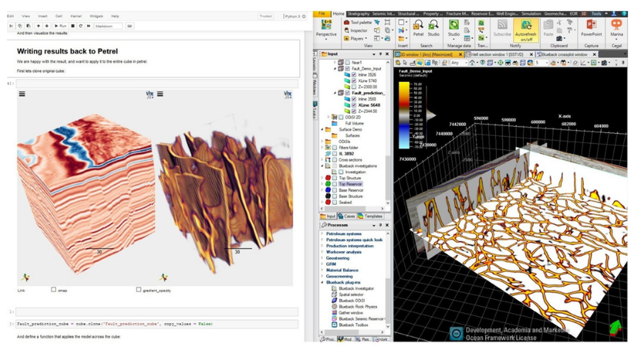This screenshot has height=347, width=630.
Task: Click the Paste clipboard icon
Action: click(x=549, y=28)
